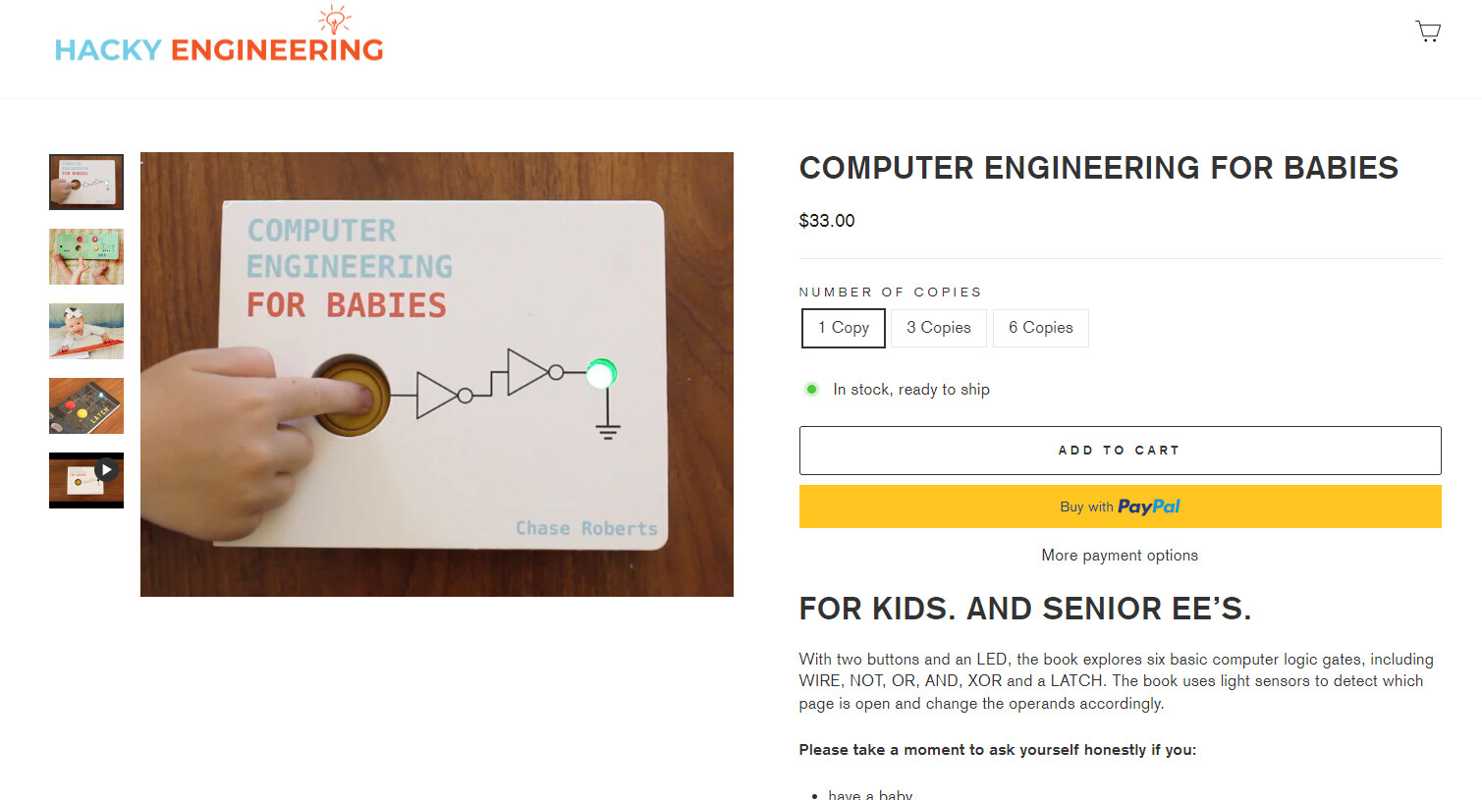Click the large main product image
This screenshot has height=800, width=1482.
coord(437,374)
